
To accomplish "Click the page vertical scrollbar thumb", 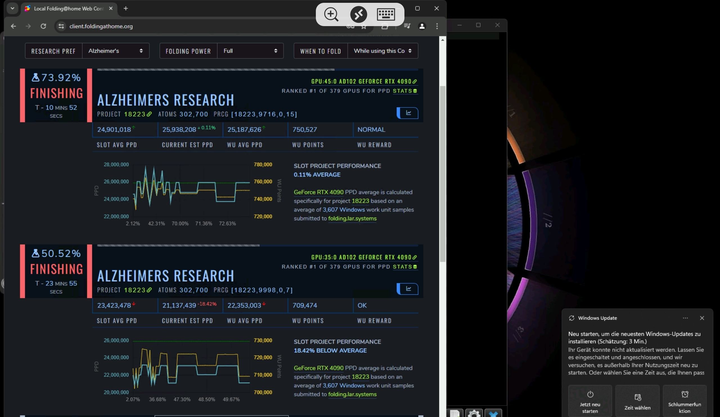I will coord(442,174).
